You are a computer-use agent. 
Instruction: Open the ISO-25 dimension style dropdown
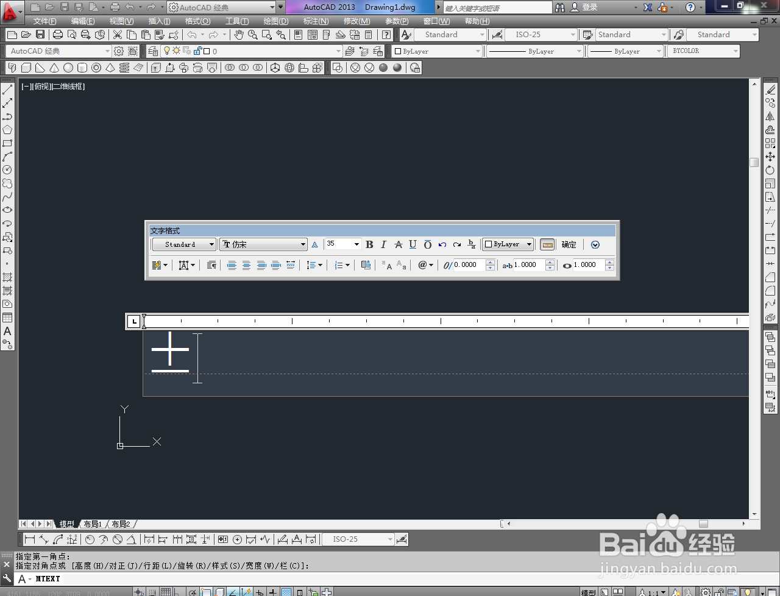pos(541,35)
